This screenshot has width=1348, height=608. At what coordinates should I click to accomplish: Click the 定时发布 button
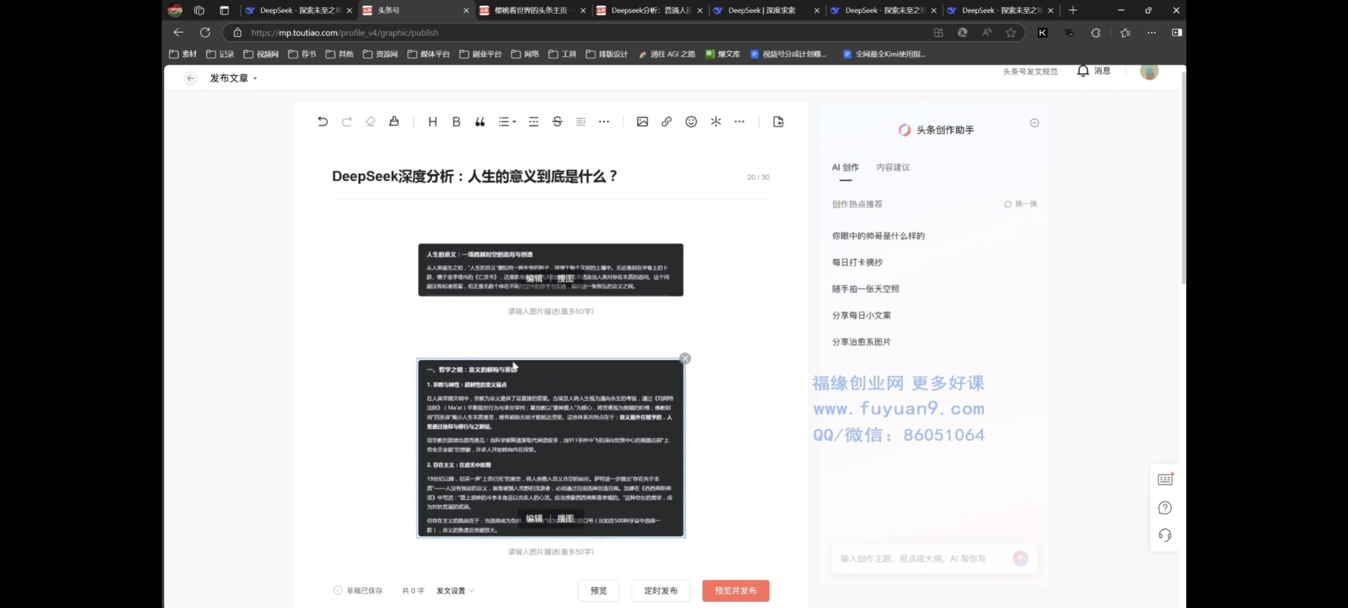pyautogui.click(x=660, y=591)
